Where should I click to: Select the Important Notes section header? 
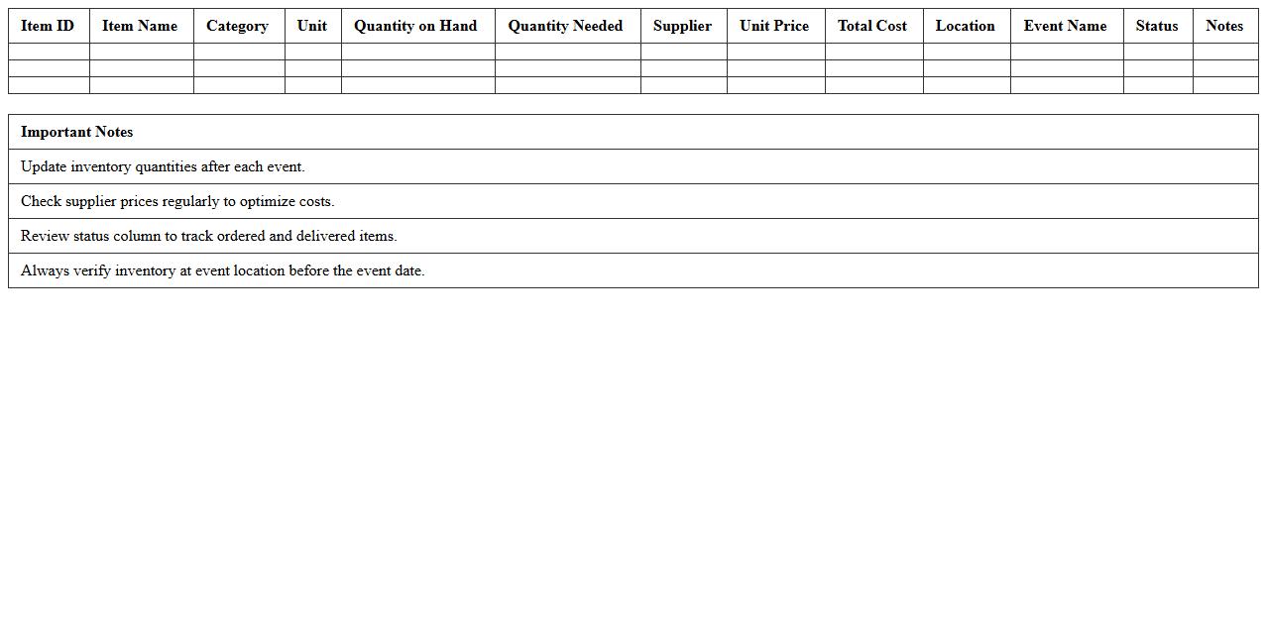77,132
